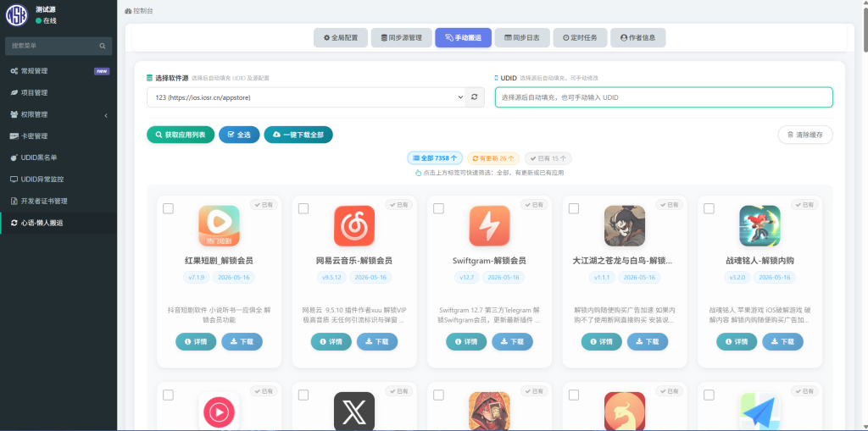Click the 大江湖之苍龙与白鸟 app icon

click(625, 226)
